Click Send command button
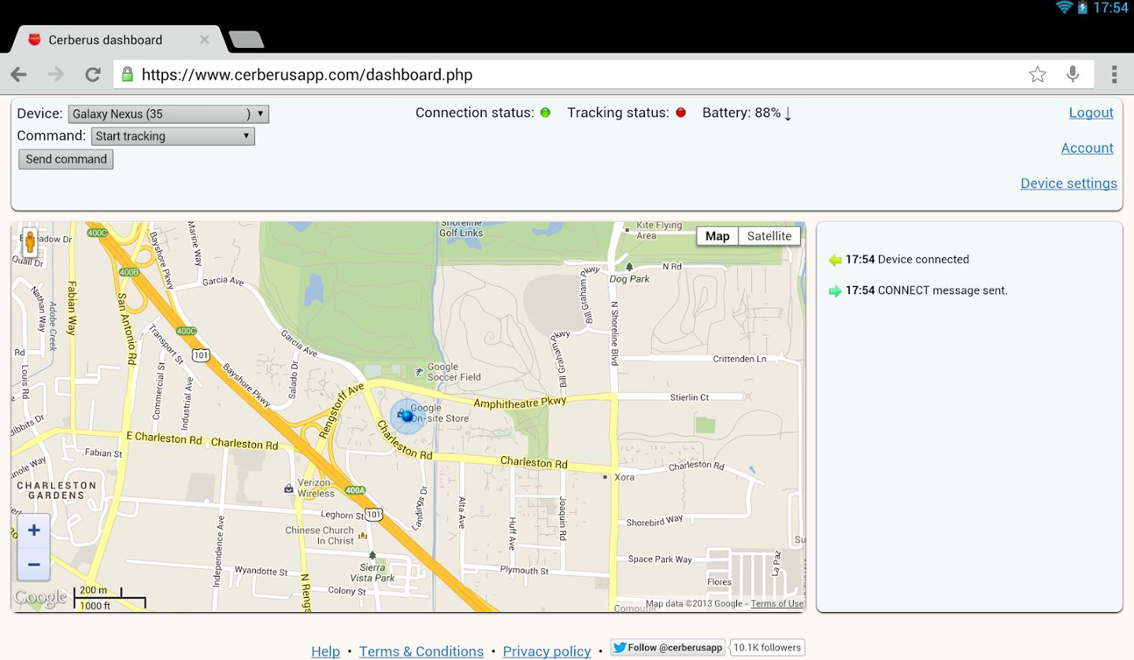The height and width of the screenshot is (660, 1134). click(x=66, y=159)
